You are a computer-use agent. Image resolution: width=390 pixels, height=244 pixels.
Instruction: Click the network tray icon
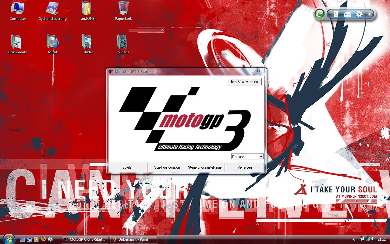[x=367, y=239]
